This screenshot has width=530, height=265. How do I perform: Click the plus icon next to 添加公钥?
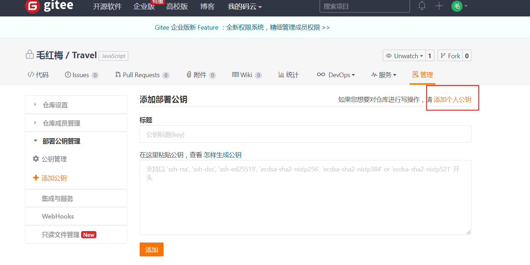pyautogui.click(x=36, y=177)
